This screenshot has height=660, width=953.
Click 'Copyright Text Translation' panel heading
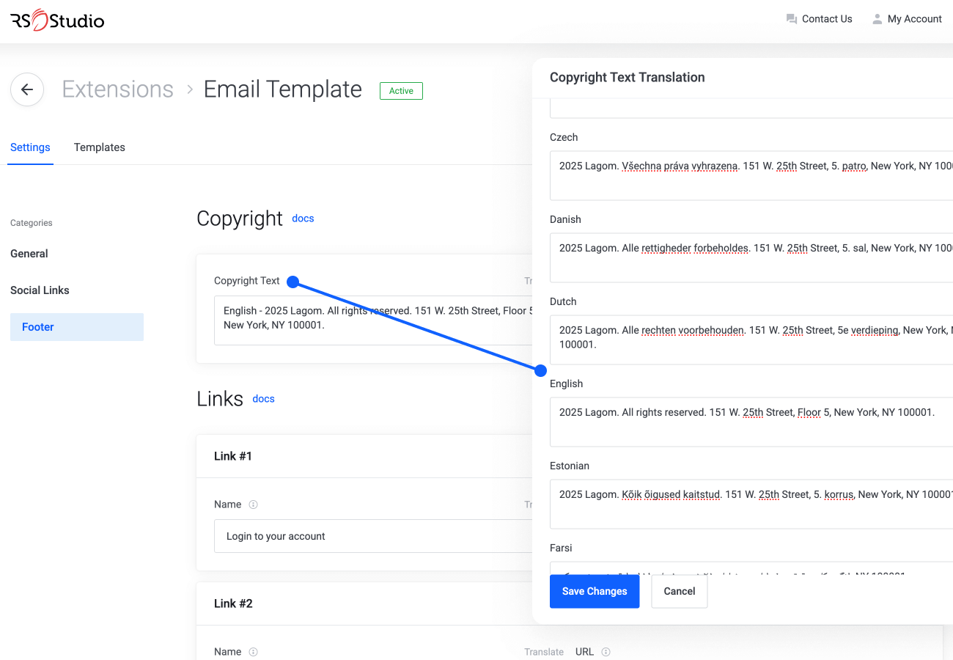click(x=628, y=78)
